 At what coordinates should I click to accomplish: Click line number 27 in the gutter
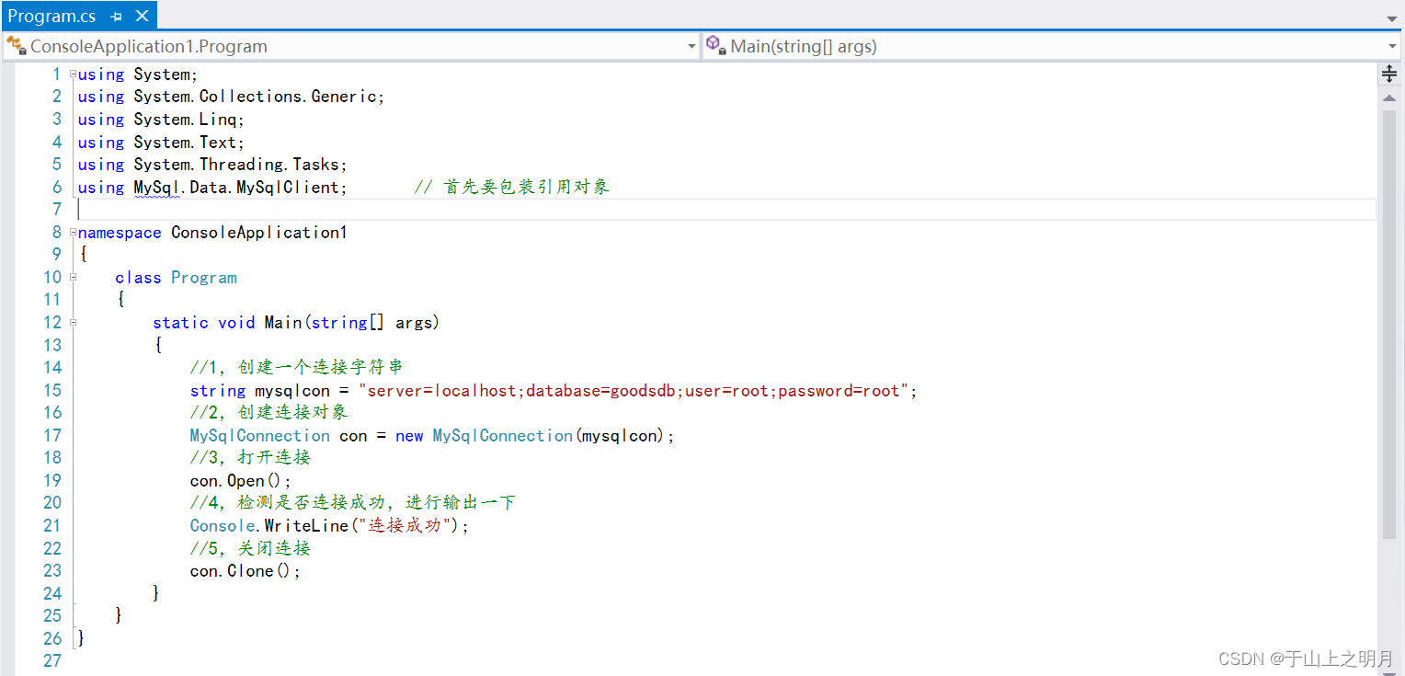[51, 661]
